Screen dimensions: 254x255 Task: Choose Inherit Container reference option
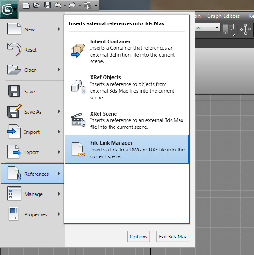[x=127, y=52]
